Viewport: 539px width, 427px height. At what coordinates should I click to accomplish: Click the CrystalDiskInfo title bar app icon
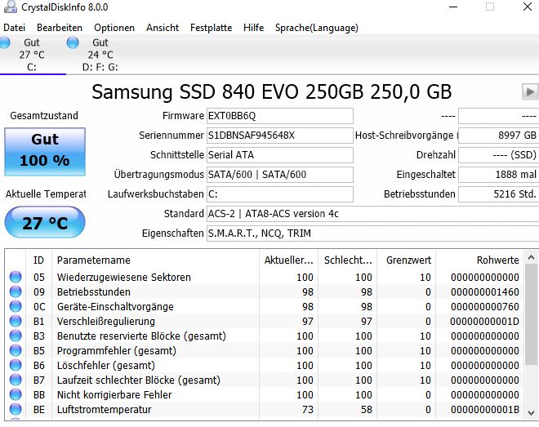point(10,7)
